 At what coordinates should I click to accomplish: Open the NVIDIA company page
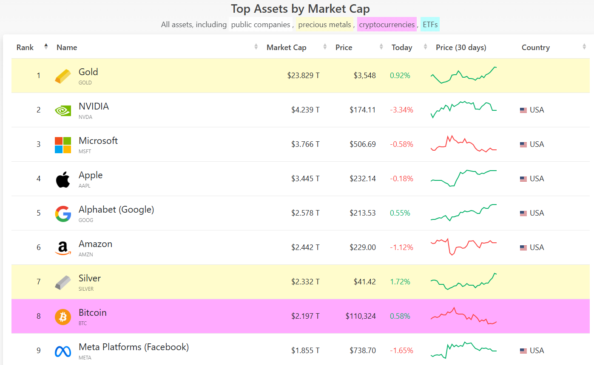pyautogui.click(x=94, y=106)
